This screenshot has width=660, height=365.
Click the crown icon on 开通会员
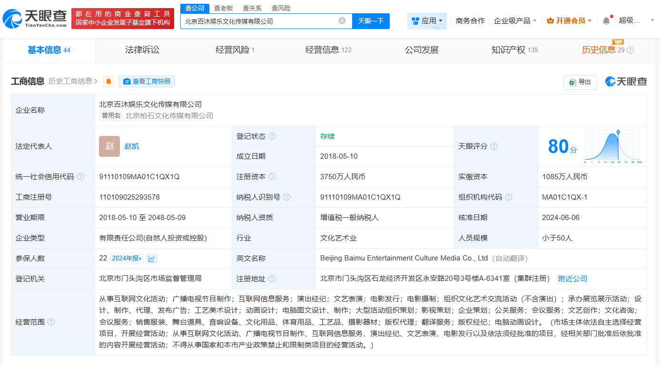pyautogui.click(x=551, y=20)
